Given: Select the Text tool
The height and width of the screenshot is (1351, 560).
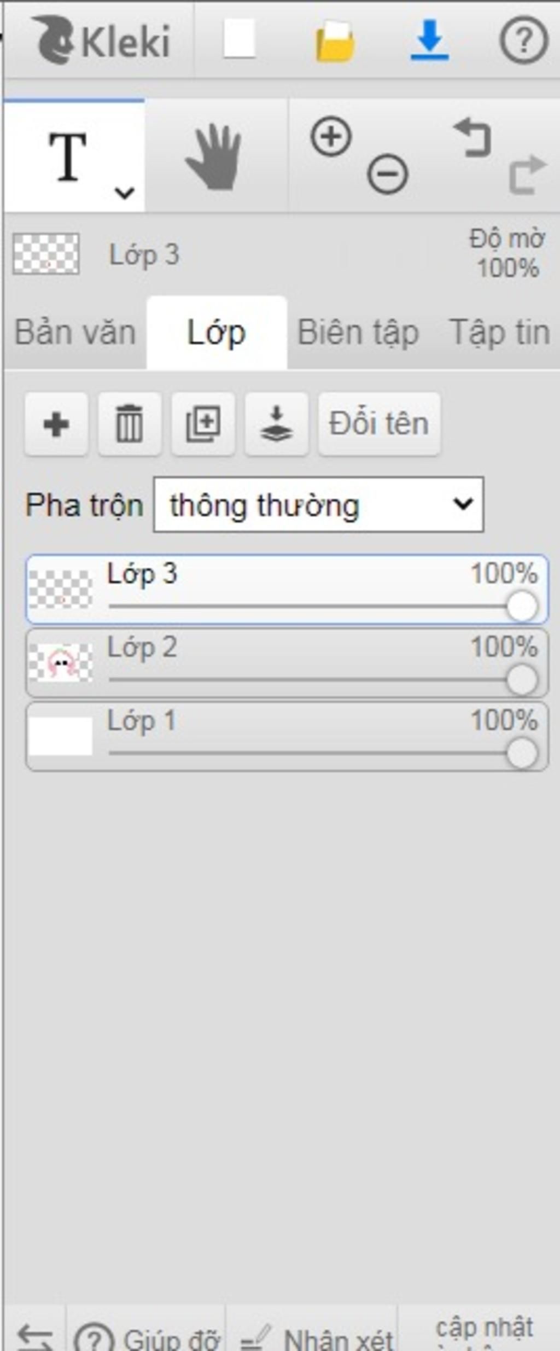Looking at the screenshot, I should (x=68, y=157).
